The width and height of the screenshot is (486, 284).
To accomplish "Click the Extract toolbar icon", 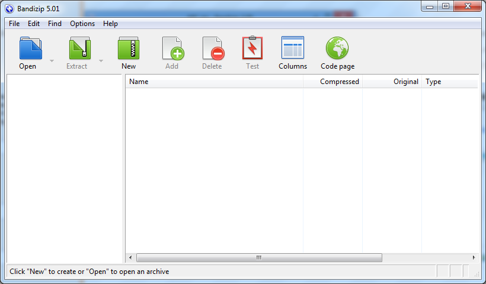I will point(79,48).
